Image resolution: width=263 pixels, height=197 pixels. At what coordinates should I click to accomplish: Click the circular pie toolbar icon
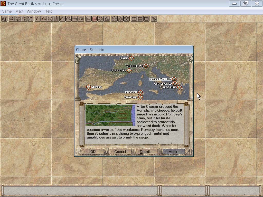tap(18, 19)
